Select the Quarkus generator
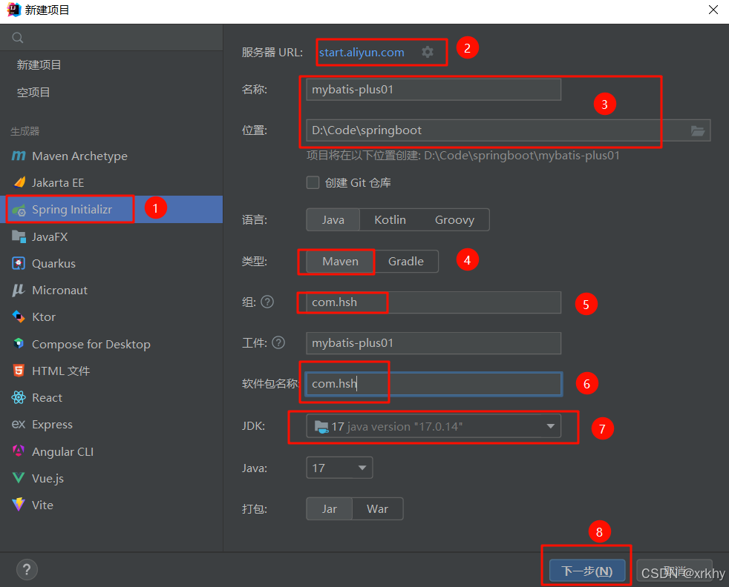This screenshot has height=587, width=729. tap(54, 263)
